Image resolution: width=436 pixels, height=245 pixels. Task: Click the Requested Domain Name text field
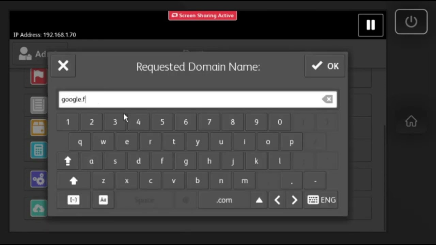(x=198, y=99)
